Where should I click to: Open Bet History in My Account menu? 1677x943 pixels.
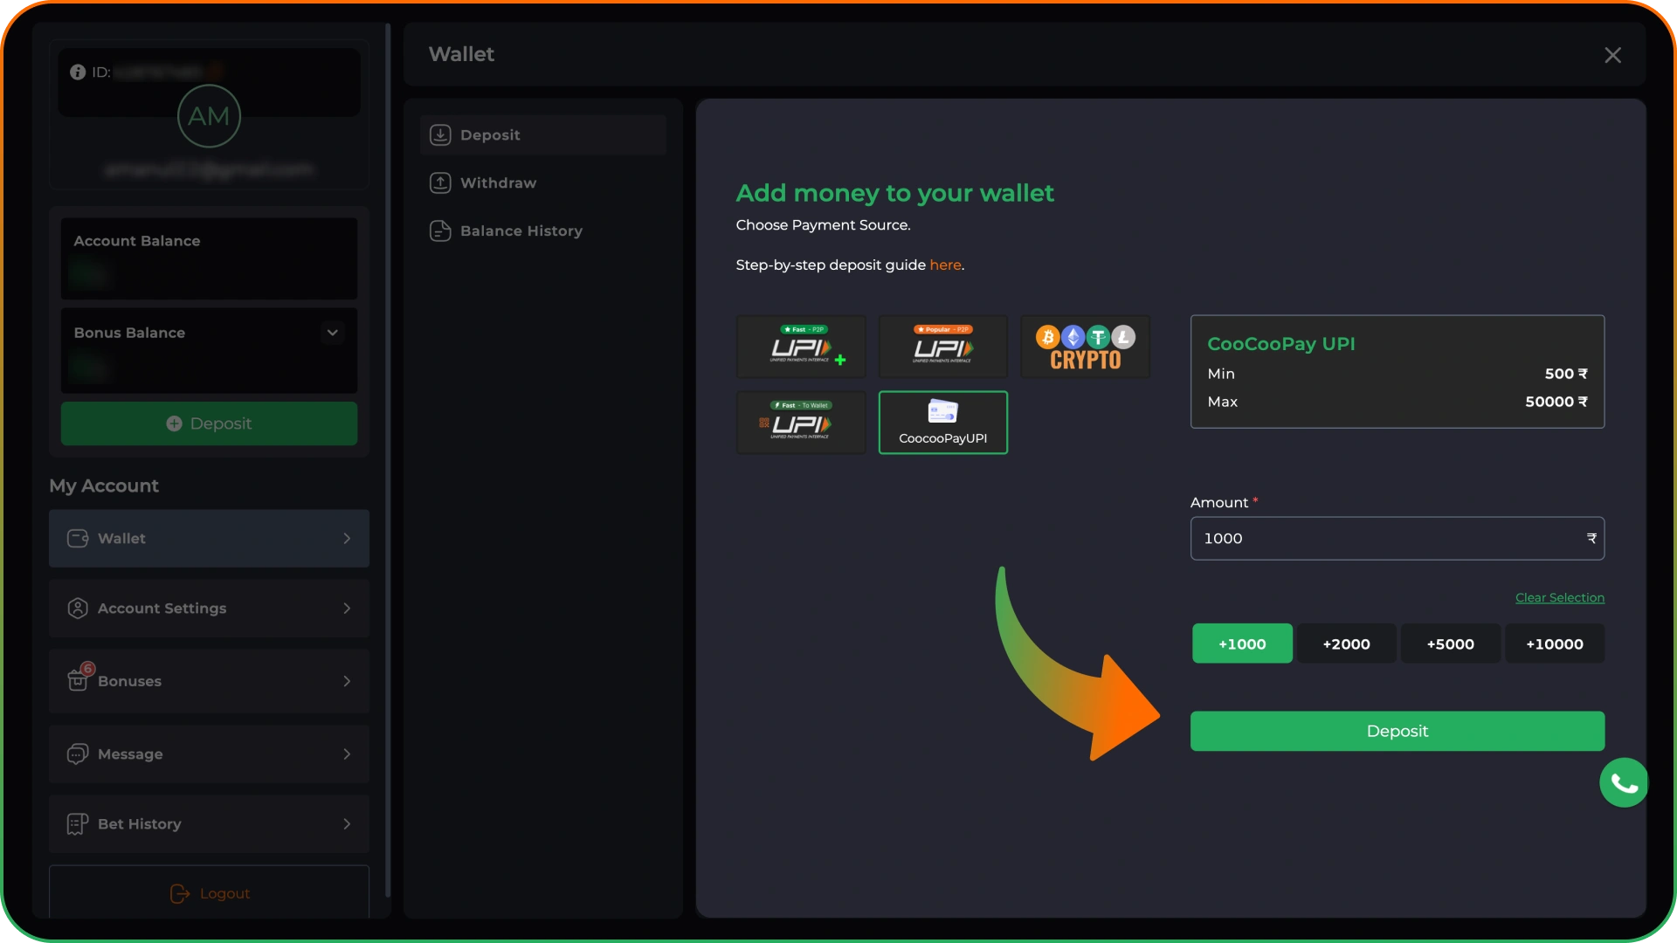(209, 823)
